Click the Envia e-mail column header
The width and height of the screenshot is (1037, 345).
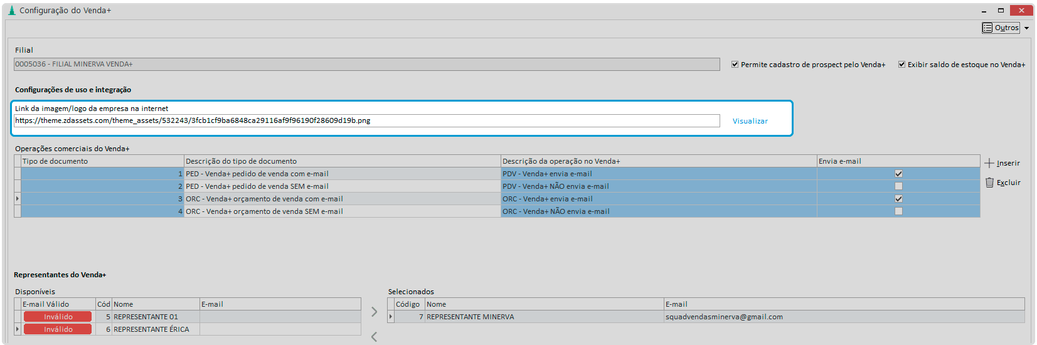[898, 161]
